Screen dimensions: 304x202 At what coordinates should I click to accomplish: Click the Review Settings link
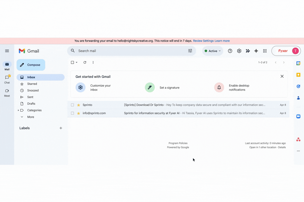(203, 41)
